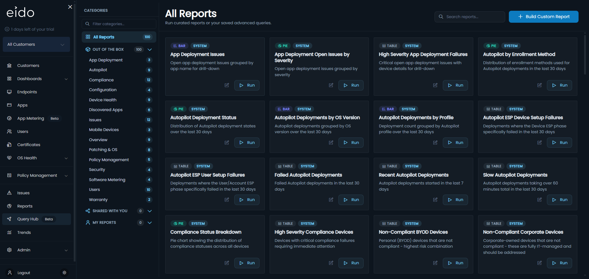Click the Shared With You share icon
Screen dimensions: 589x279
pos(88,211)
